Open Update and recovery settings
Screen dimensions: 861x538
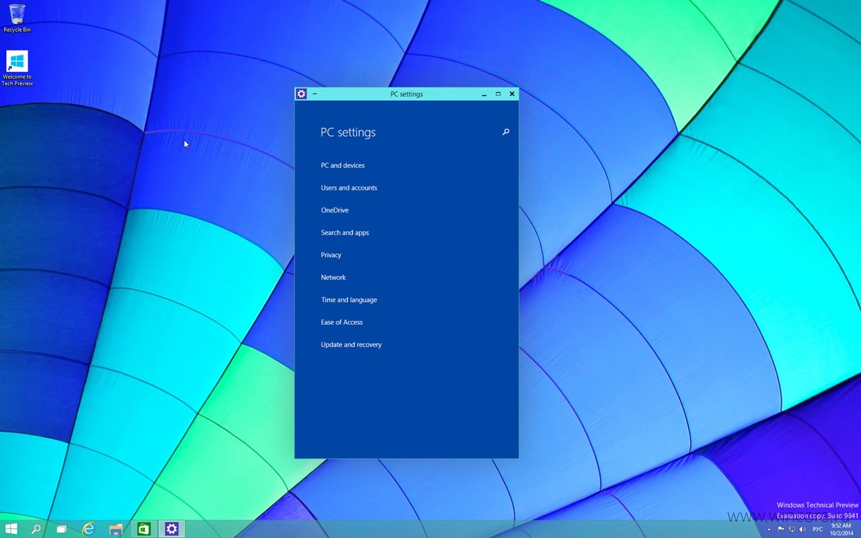[x=351, y=345]
